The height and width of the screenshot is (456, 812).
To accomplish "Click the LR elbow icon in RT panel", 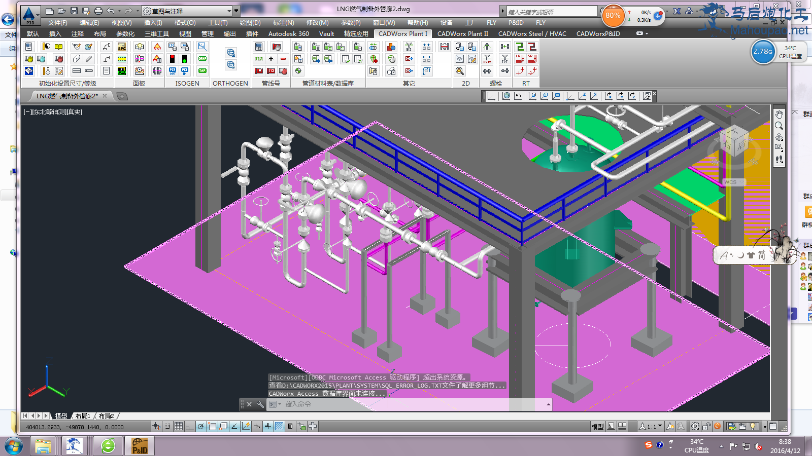I will (520, 59).
